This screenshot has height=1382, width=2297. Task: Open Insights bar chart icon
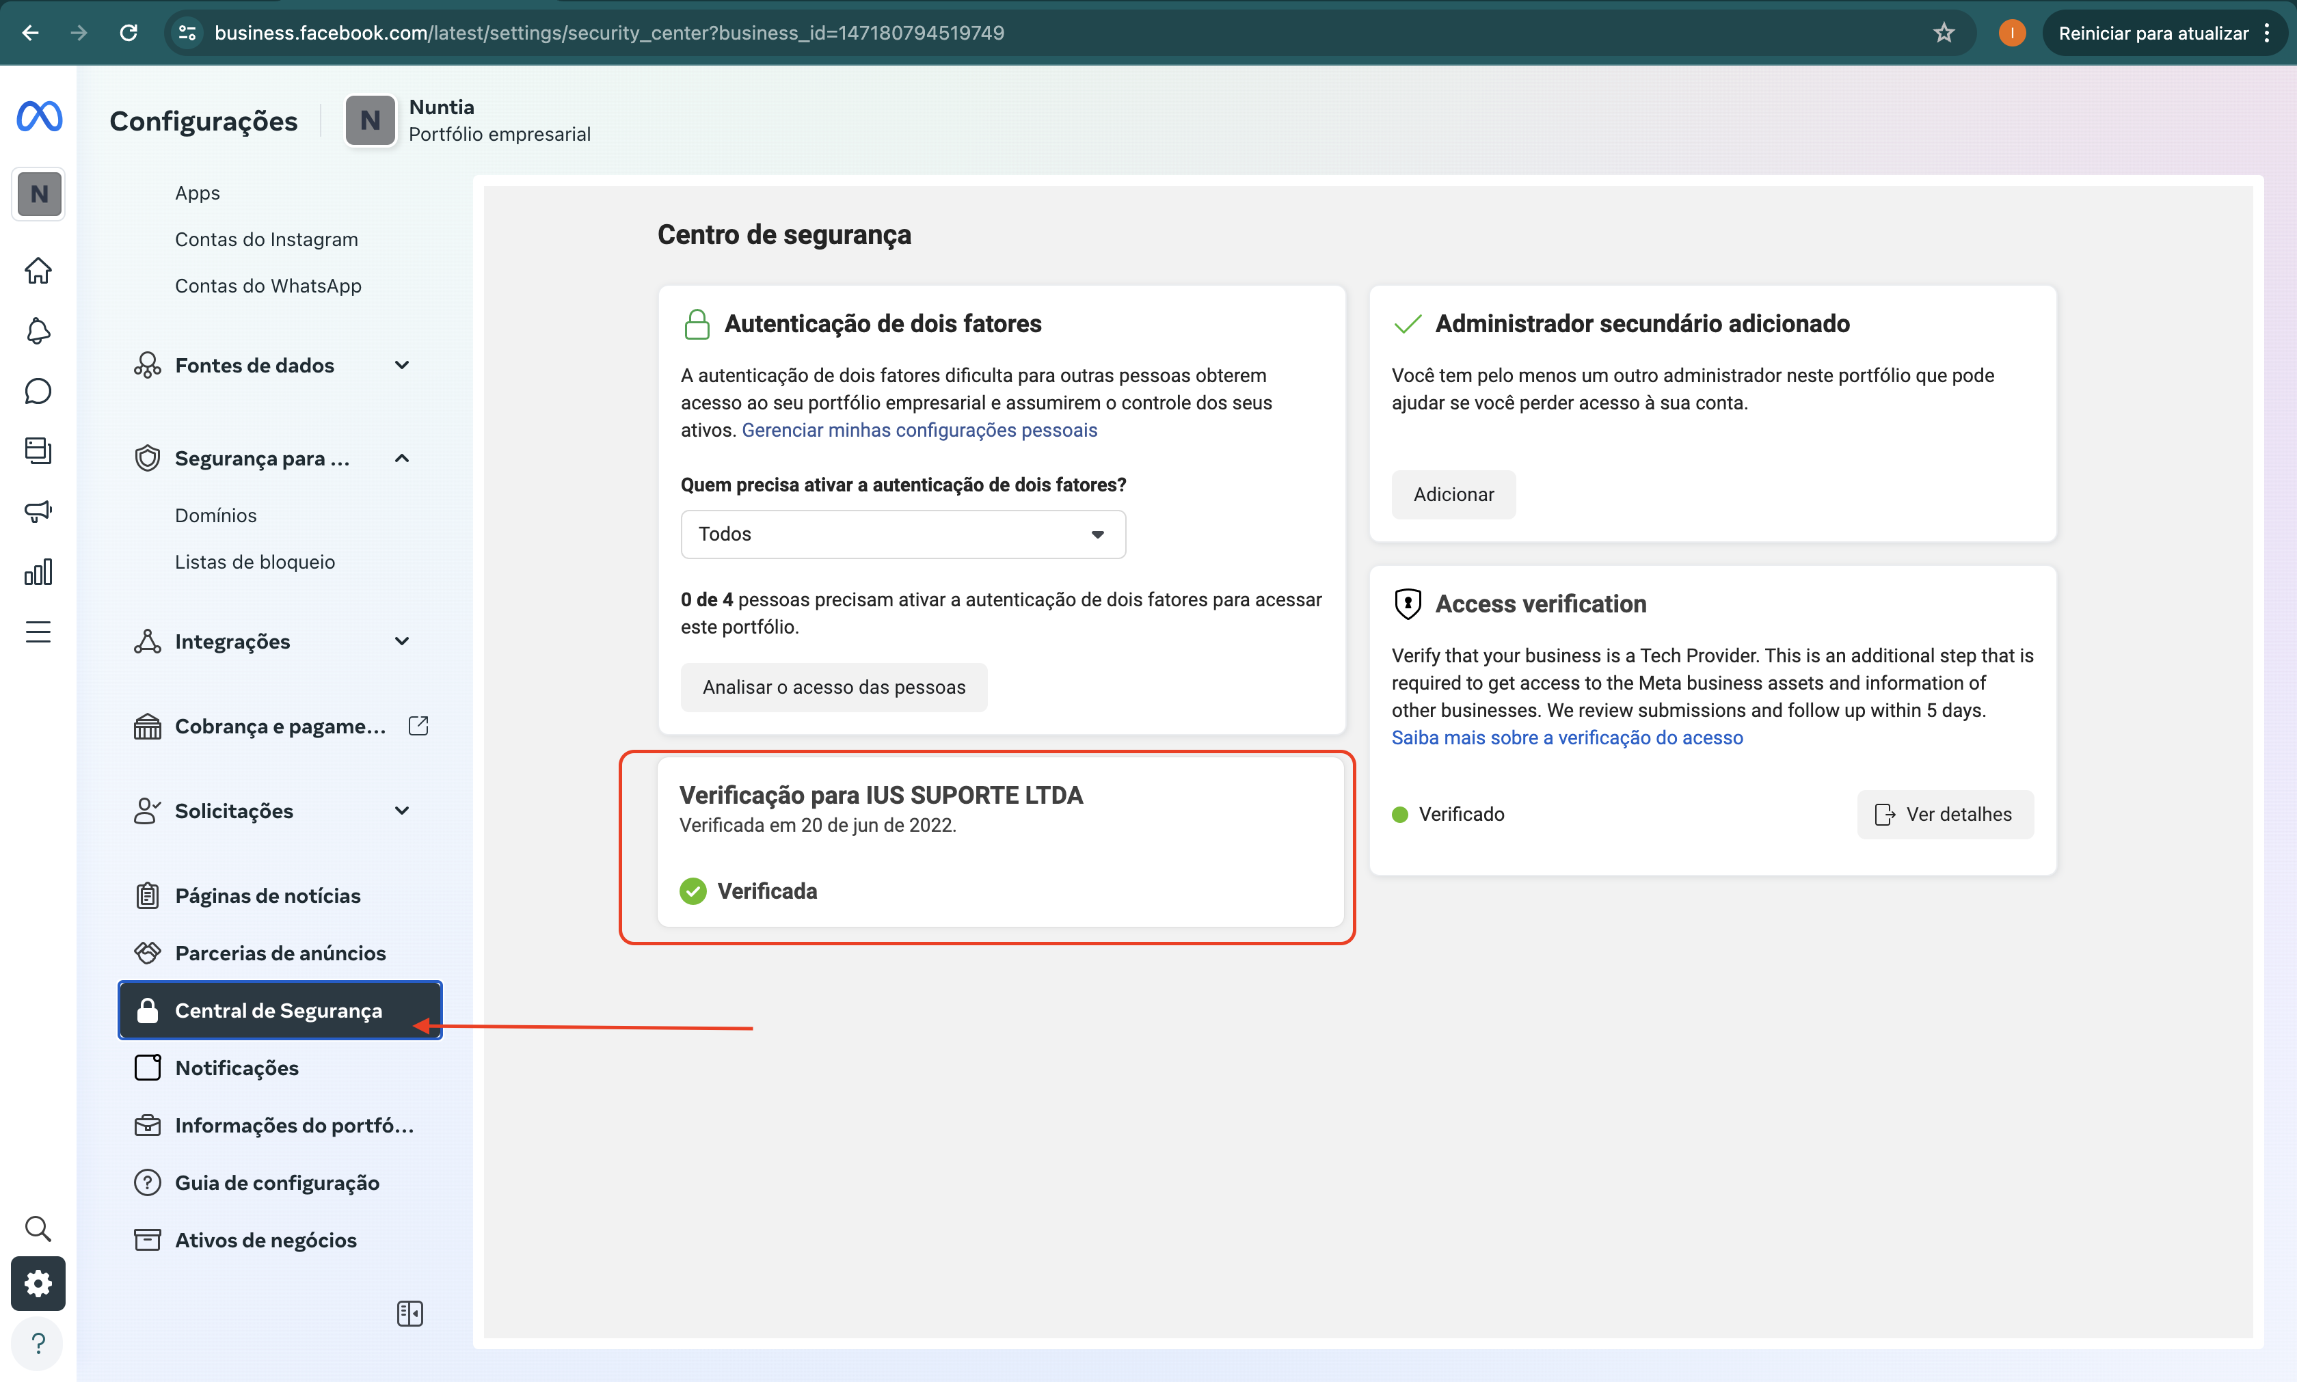(38, 572)
